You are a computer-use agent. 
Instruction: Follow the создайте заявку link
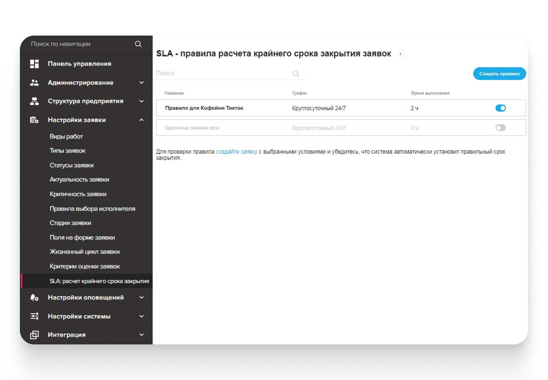pyautogui.click(x=236, y=152)
